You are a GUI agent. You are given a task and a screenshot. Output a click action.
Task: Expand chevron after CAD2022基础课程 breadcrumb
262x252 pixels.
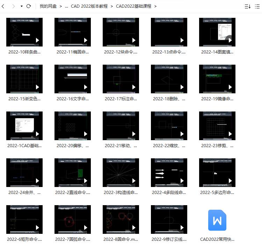(x=155, y=6)
